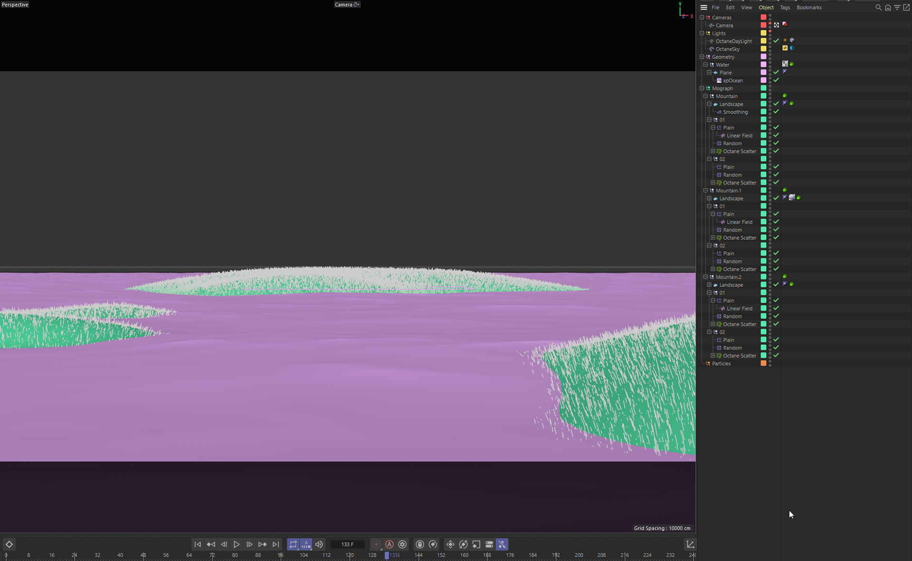Screen dimensions: 912x561
Task: Toggle sound during playback
Action: (319, 544)
